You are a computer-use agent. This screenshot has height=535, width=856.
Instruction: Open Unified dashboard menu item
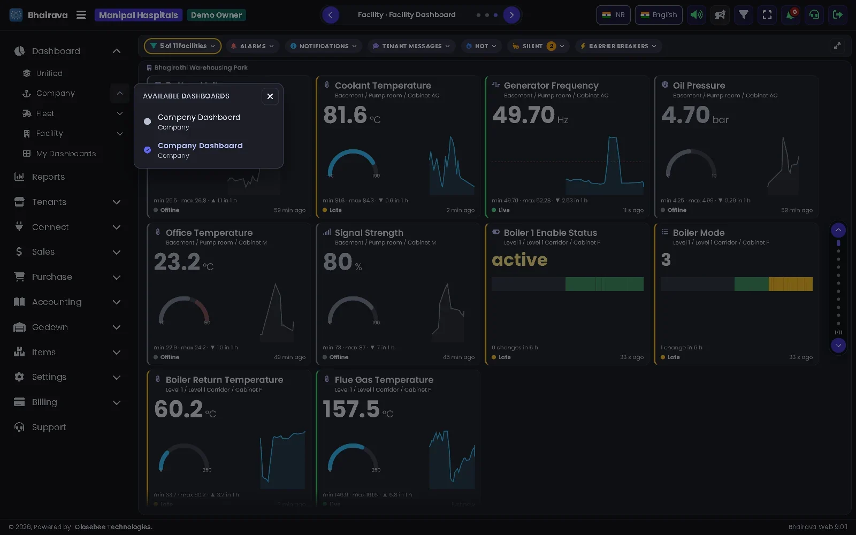point(49,73)
